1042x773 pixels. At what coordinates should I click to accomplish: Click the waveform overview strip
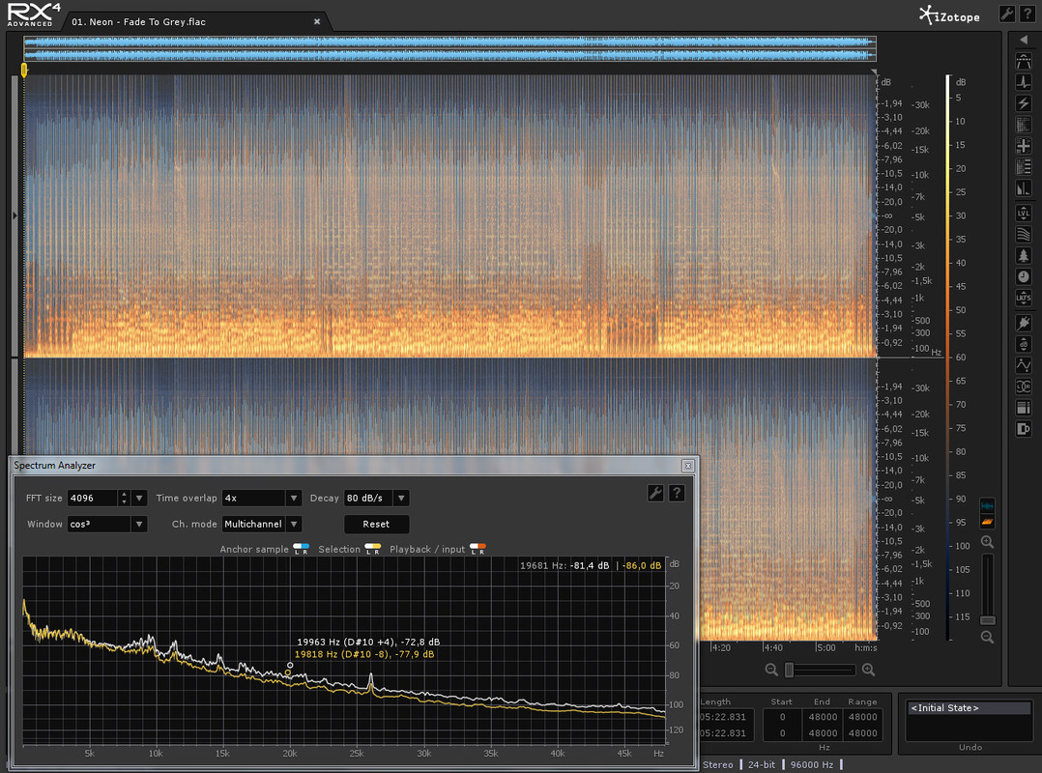(449, 49)
